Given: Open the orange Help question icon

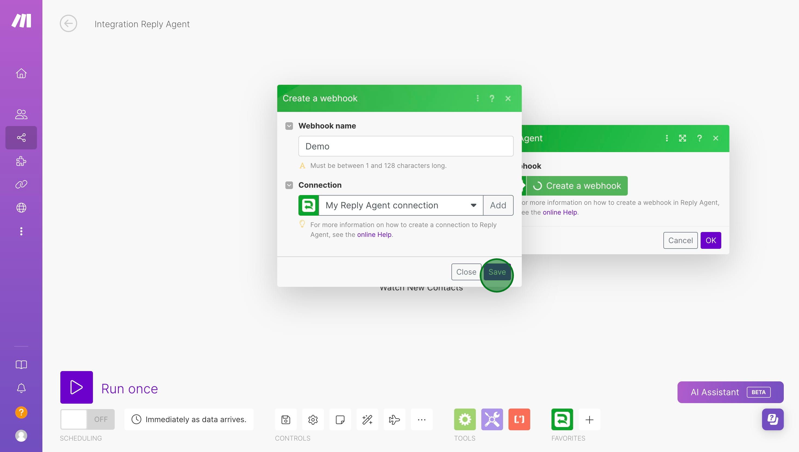Looking at the screenshot, I should [x=21, y=413].
